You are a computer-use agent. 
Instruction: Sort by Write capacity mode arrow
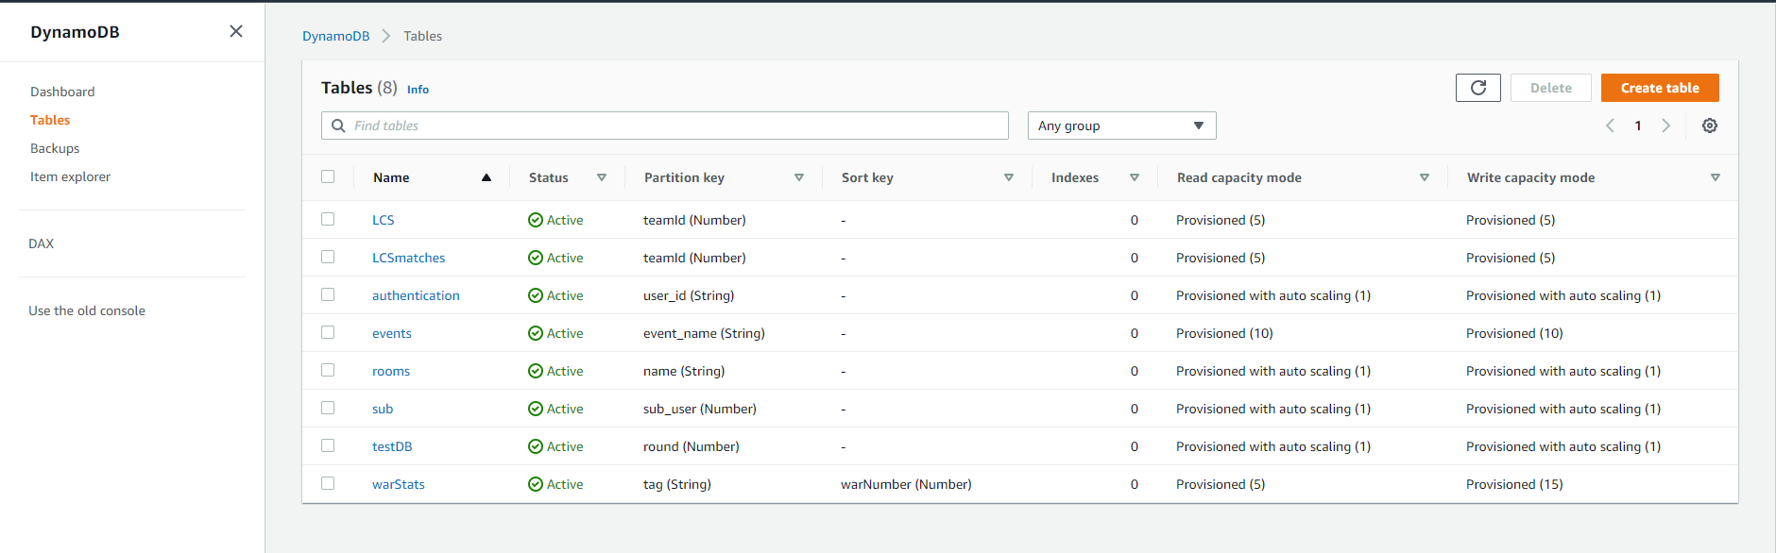tap(1716, 177)
